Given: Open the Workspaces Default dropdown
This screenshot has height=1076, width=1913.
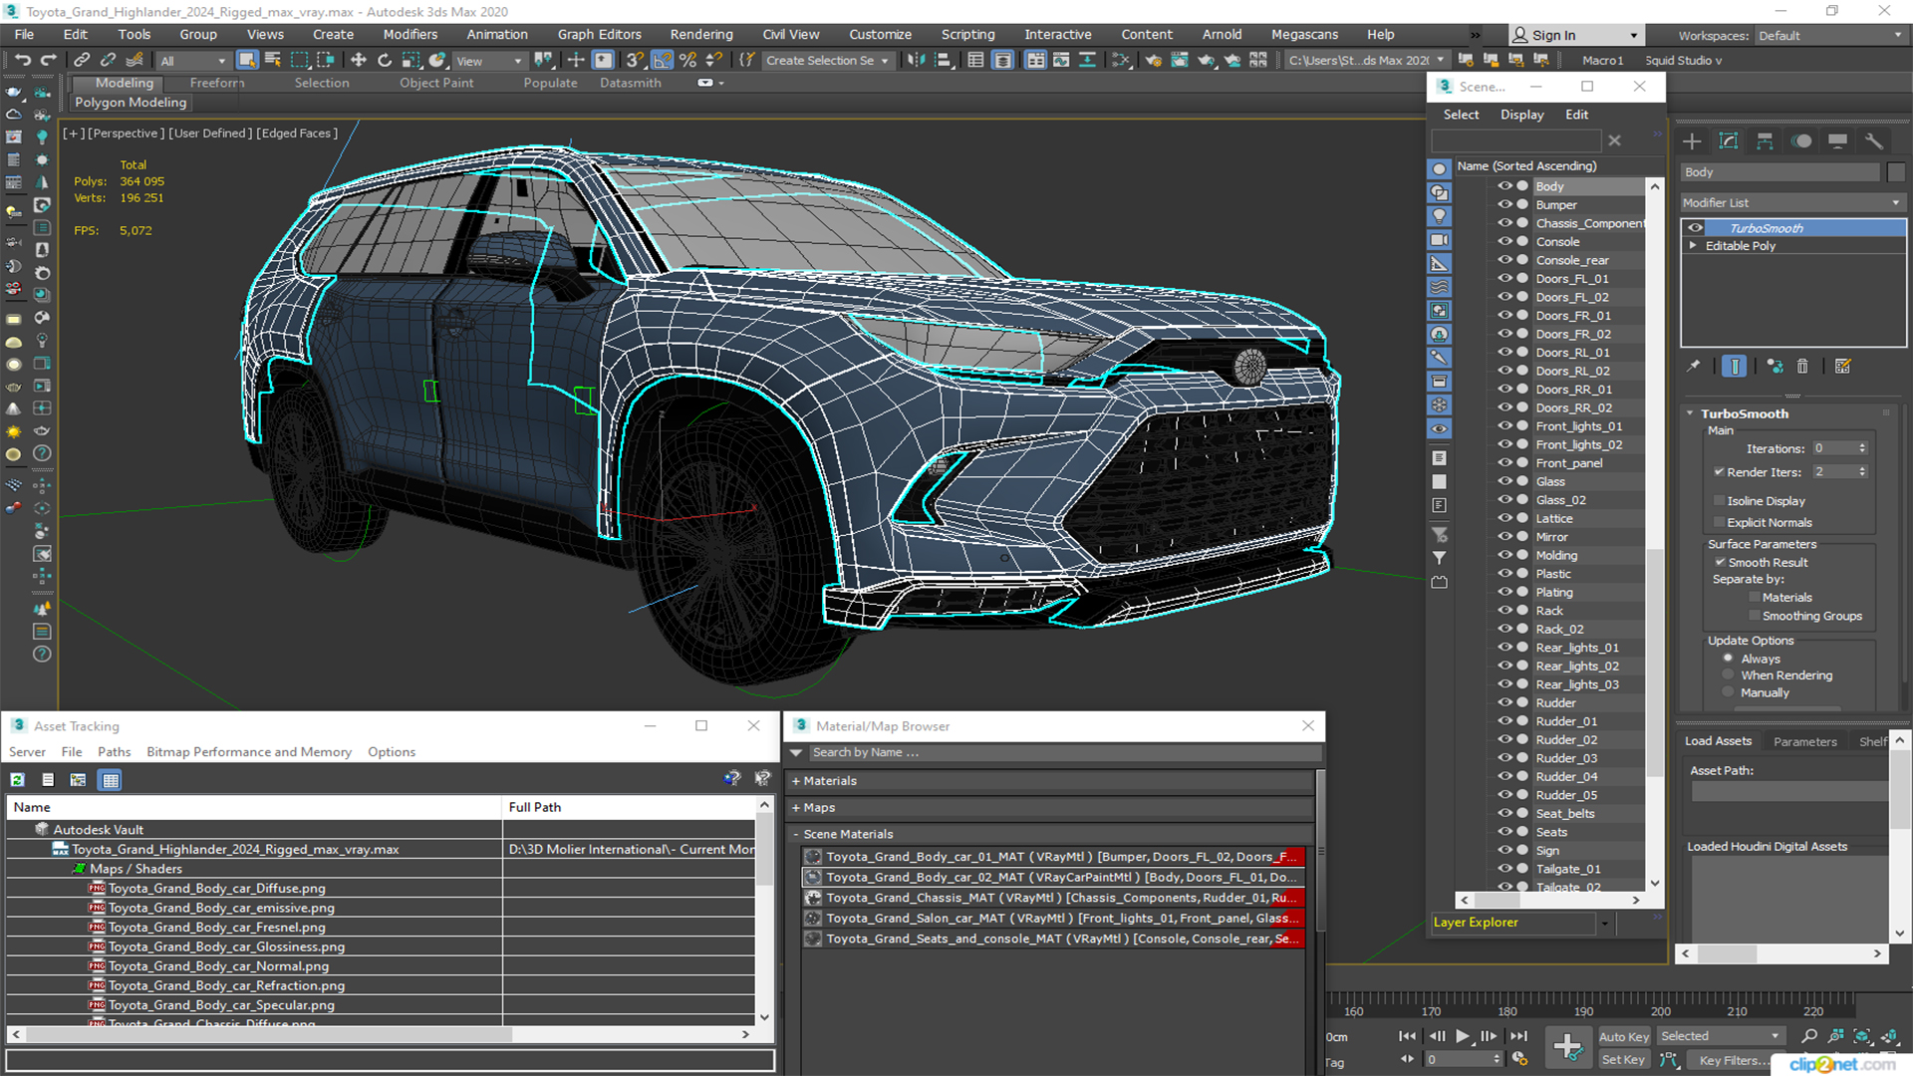Looking at the screenshot, I should [1830, 36].
